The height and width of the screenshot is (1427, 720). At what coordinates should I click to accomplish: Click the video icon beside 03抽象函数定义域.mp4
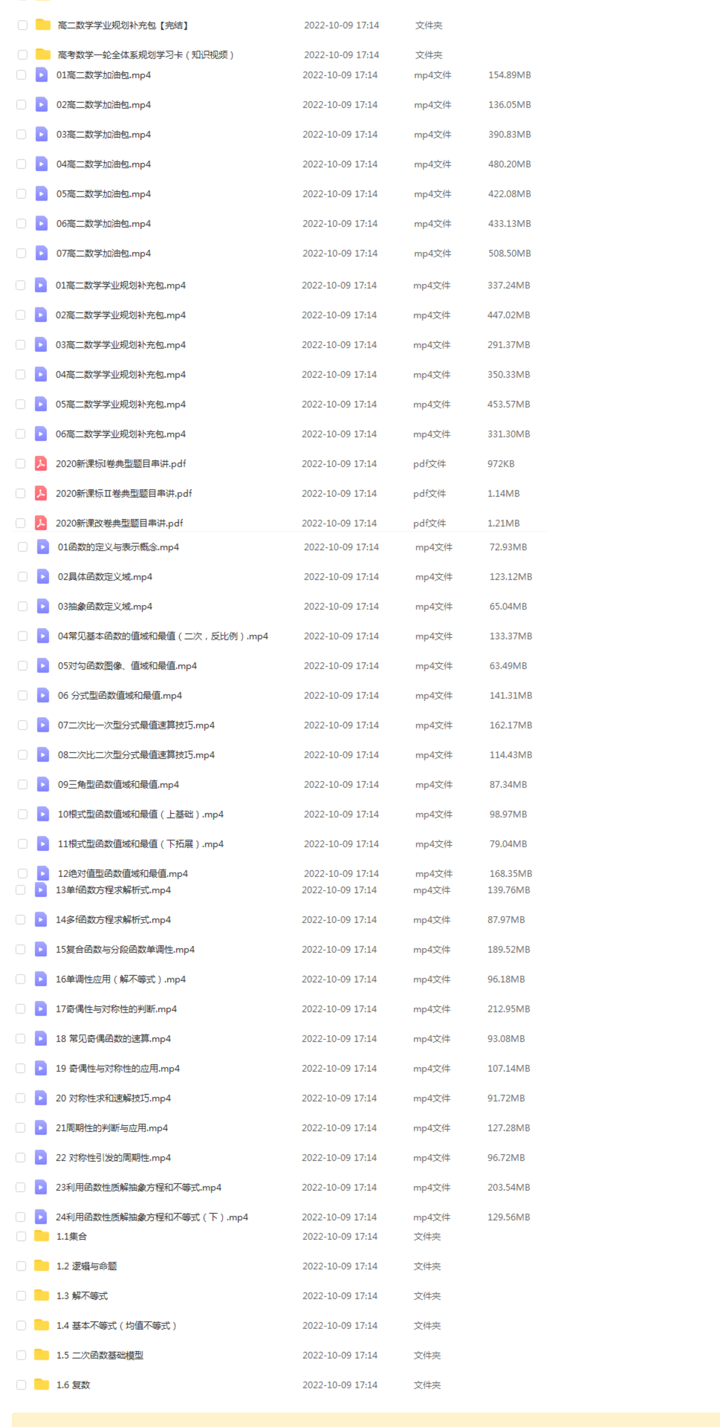43,606
